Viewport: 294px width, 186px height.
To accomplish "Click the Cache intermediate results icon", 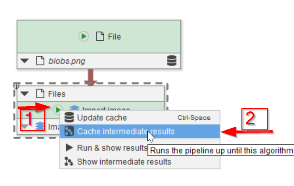I will click(x=69, y=131).
